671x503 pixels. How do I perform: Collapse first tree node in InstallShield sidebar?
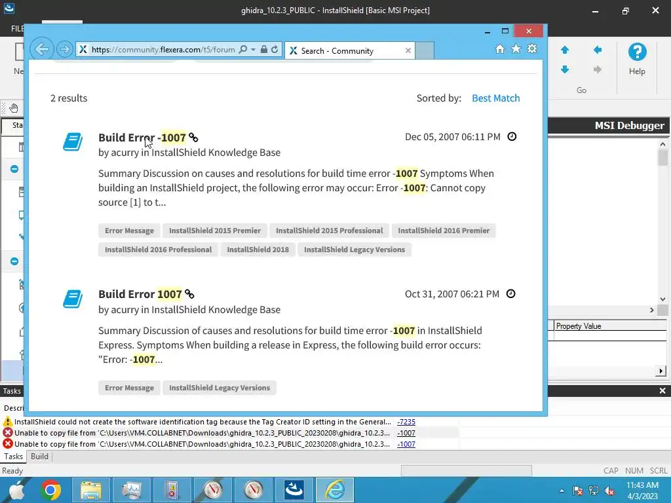pyautogui.click(x=14, y=169)
